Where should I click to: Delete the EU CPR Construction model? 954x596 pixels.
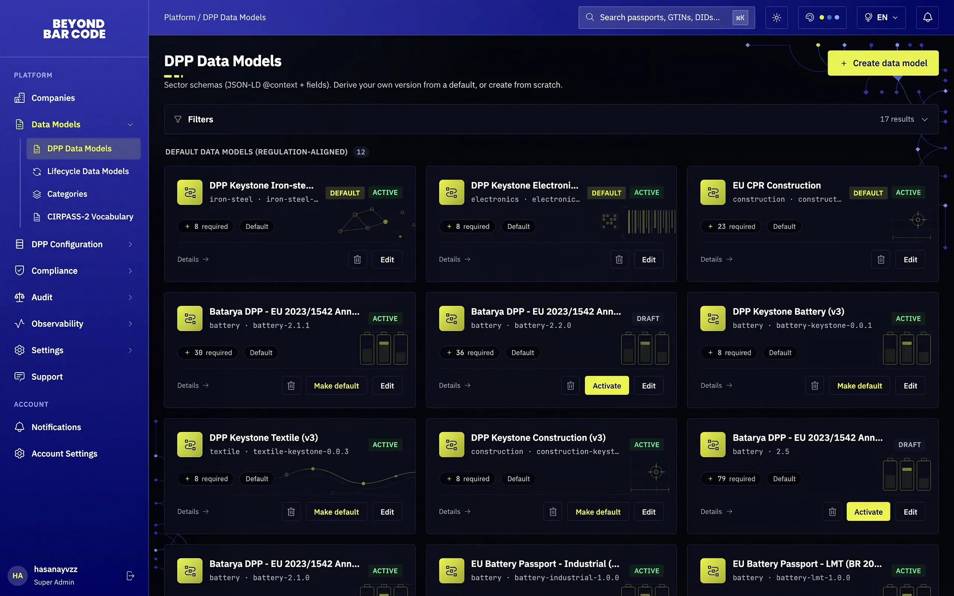pyautogui.click(x=881, y=259)
